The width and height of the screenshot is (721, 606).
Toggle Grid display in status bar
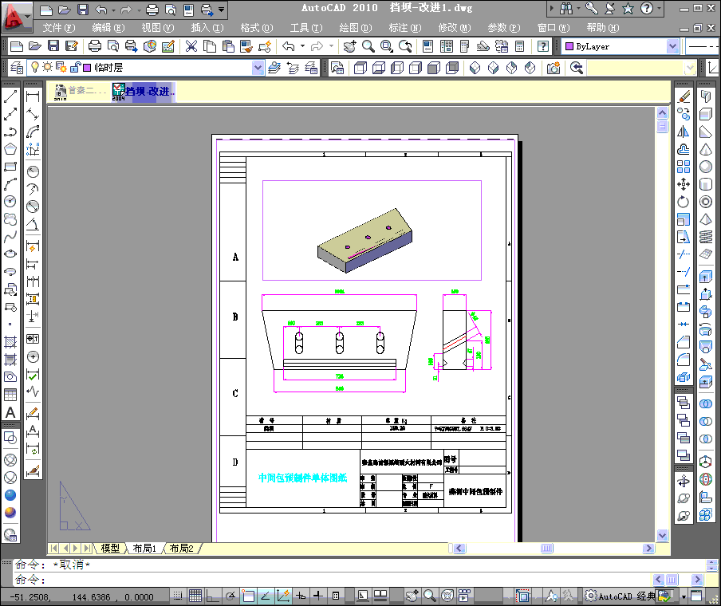click(x=195, y=596)
